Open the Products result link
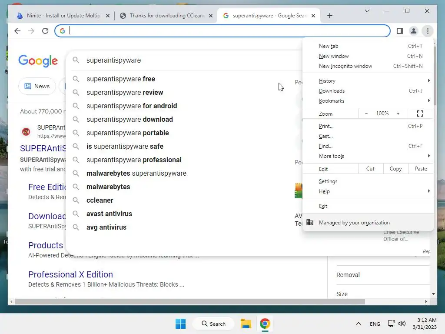The height and width of the screenshot is (334, 445). 46,245
